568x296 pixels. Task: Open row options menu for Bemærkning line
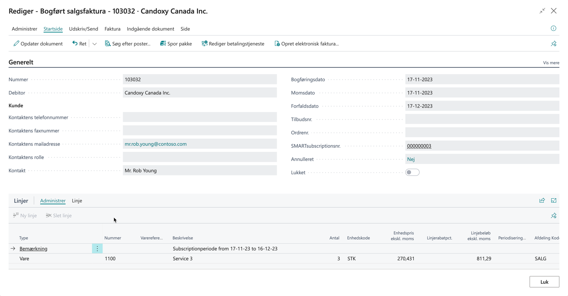(x=97, y=248)
